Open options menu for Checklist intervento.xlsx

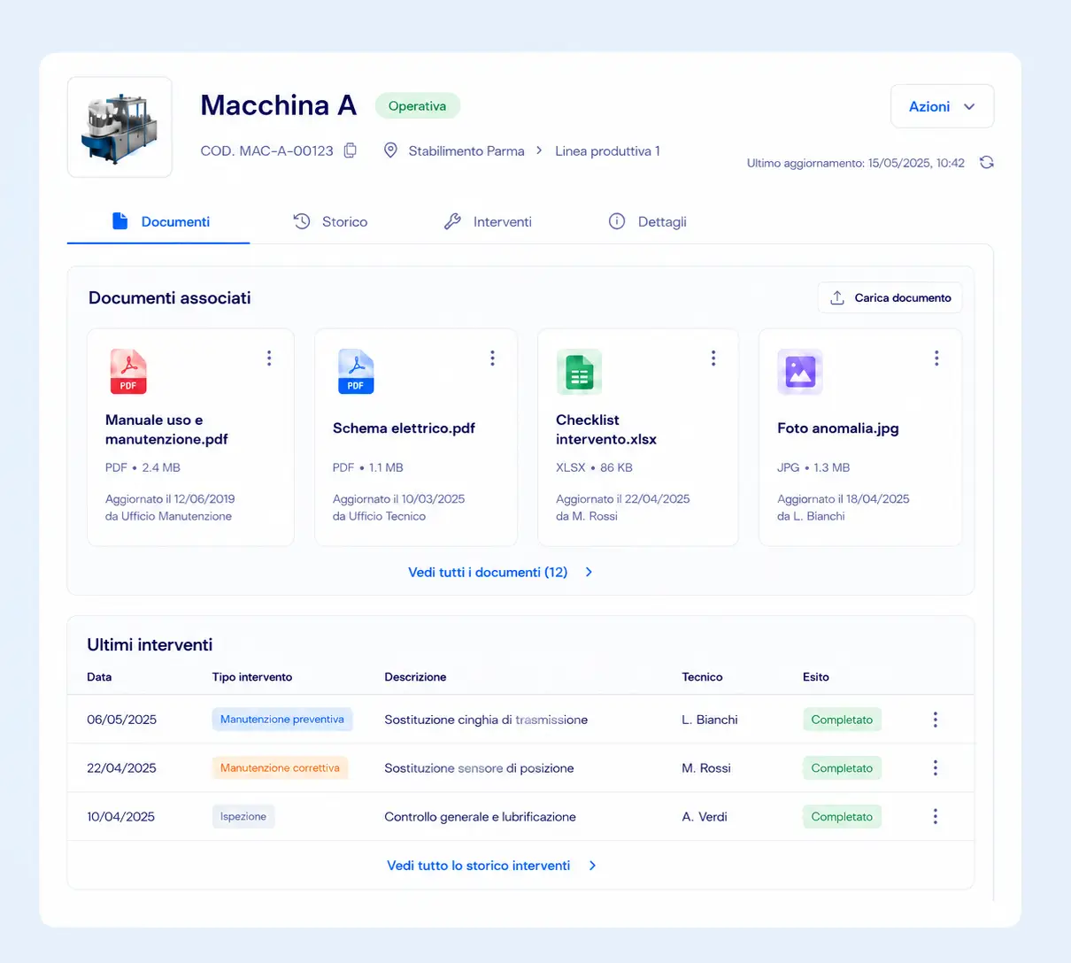click(713, 358)
